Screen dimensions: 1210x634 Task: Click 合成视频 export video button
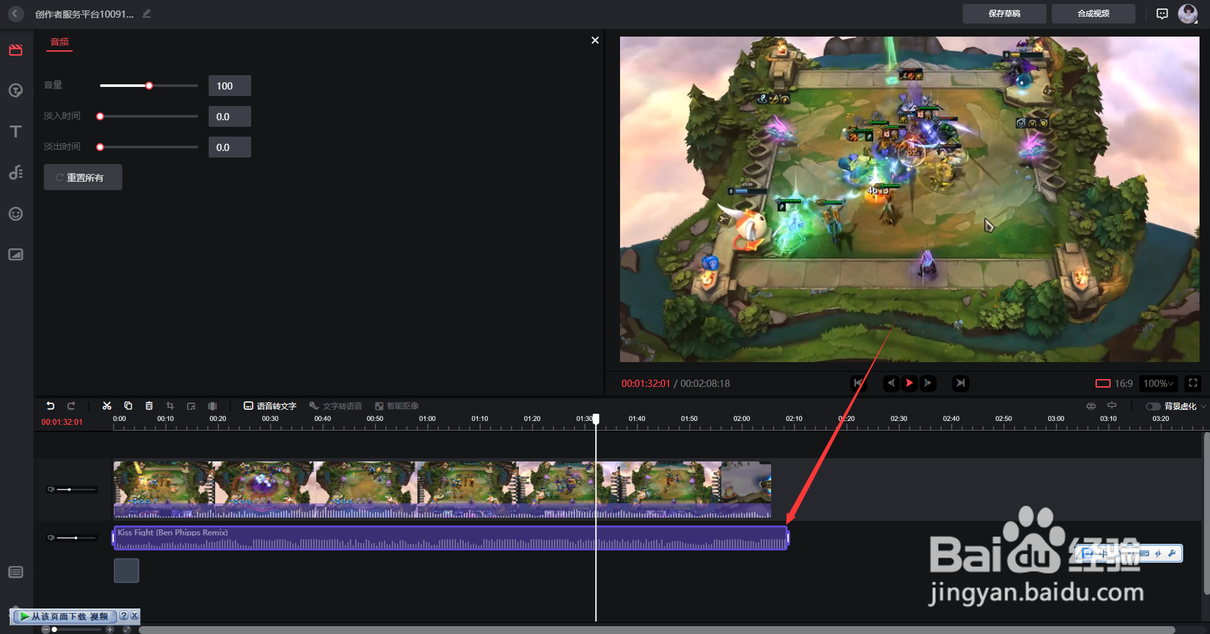tap(1093, 14)
